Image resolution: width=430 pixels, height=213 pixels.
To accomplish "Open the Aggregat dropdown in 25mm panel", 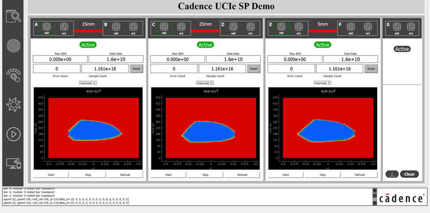I will [205, 83].
